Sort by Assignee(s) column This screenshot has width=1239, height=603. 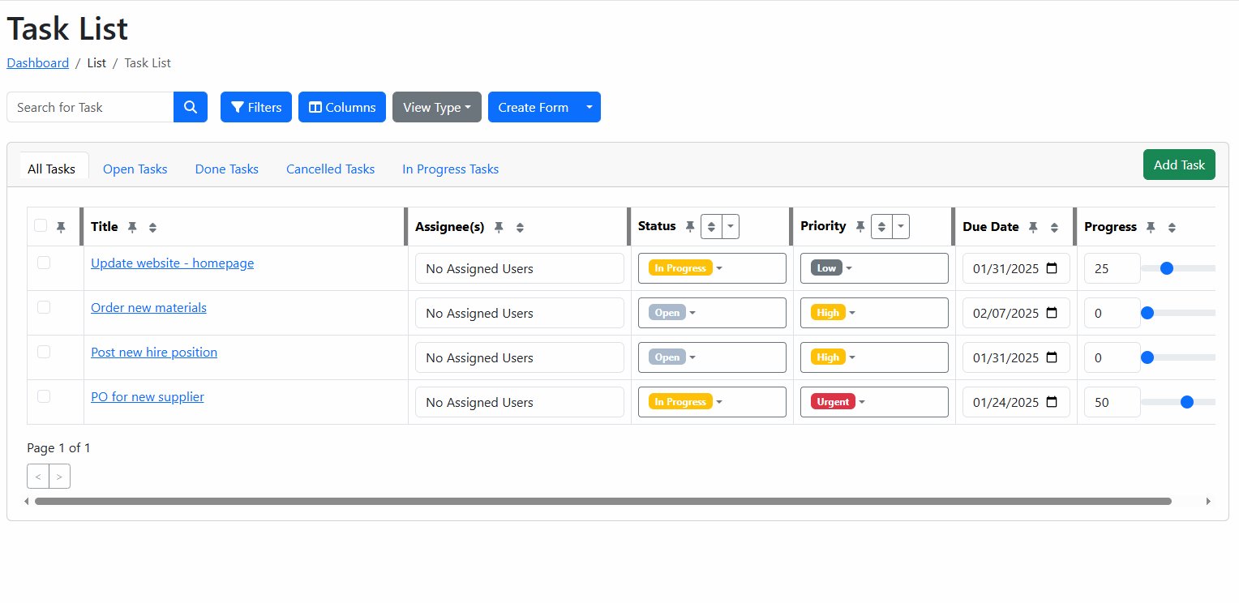520,228
